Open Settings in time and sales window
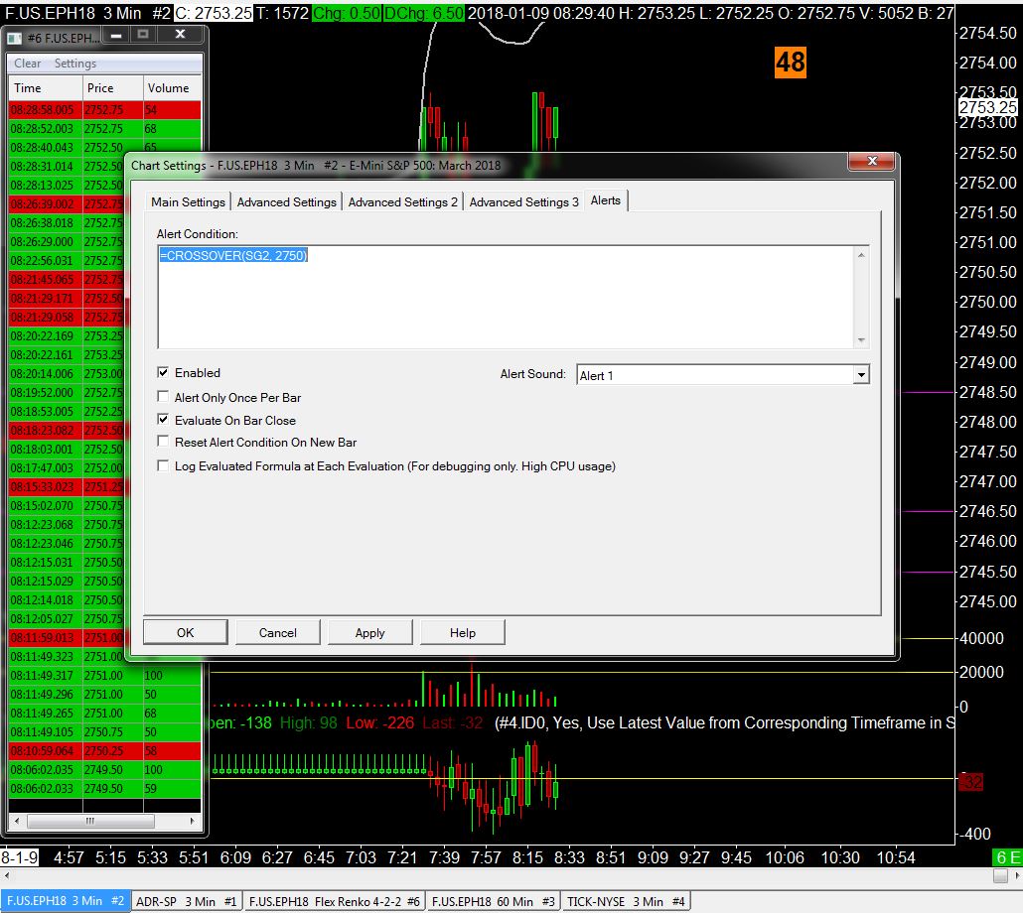The width and height of the screenshot is (1023, 913). 75,64
